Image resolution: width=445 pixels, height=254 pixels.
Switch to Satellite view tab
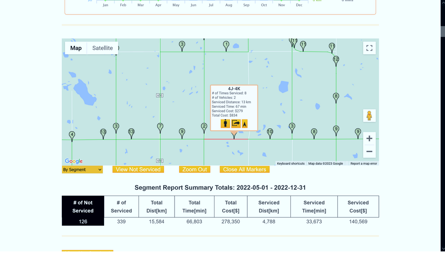point(103,48)
